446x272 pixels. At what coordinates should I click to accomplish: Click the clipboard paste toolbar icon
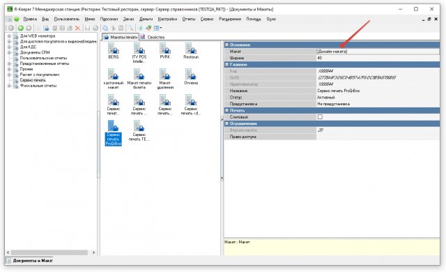tap(121, 28)
